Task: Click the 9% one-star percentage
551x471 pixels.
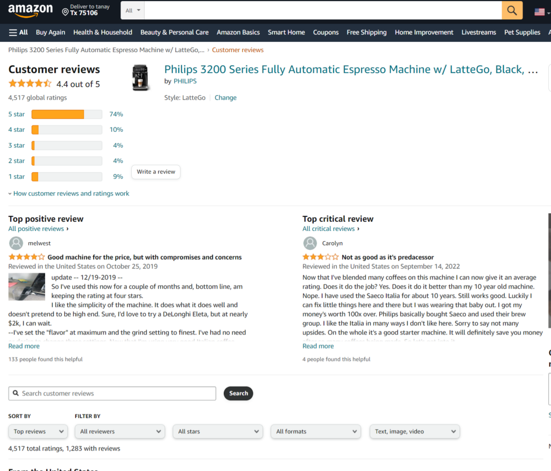Action: tap(118, 177)
